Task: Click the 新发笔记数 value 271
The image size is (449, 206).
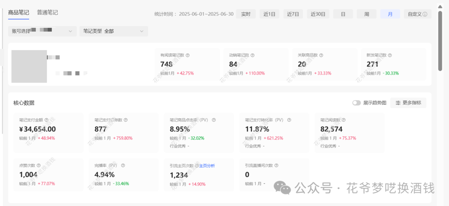Action: click(x=372, y=64)
